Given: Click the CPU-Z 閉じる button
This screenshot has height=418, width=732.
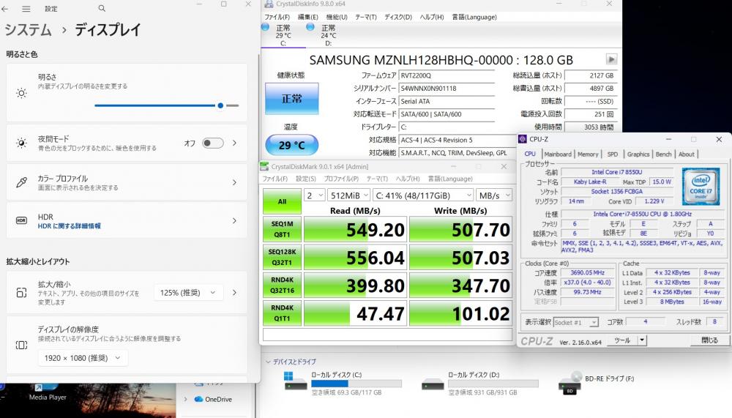Looking at the screenshot, I should (x=709, y=340).
